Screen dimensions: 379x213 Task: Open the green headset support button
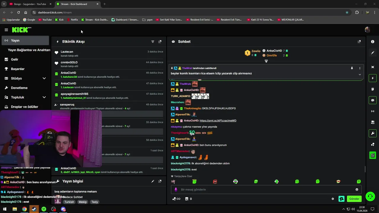click(x=370, y=196)
